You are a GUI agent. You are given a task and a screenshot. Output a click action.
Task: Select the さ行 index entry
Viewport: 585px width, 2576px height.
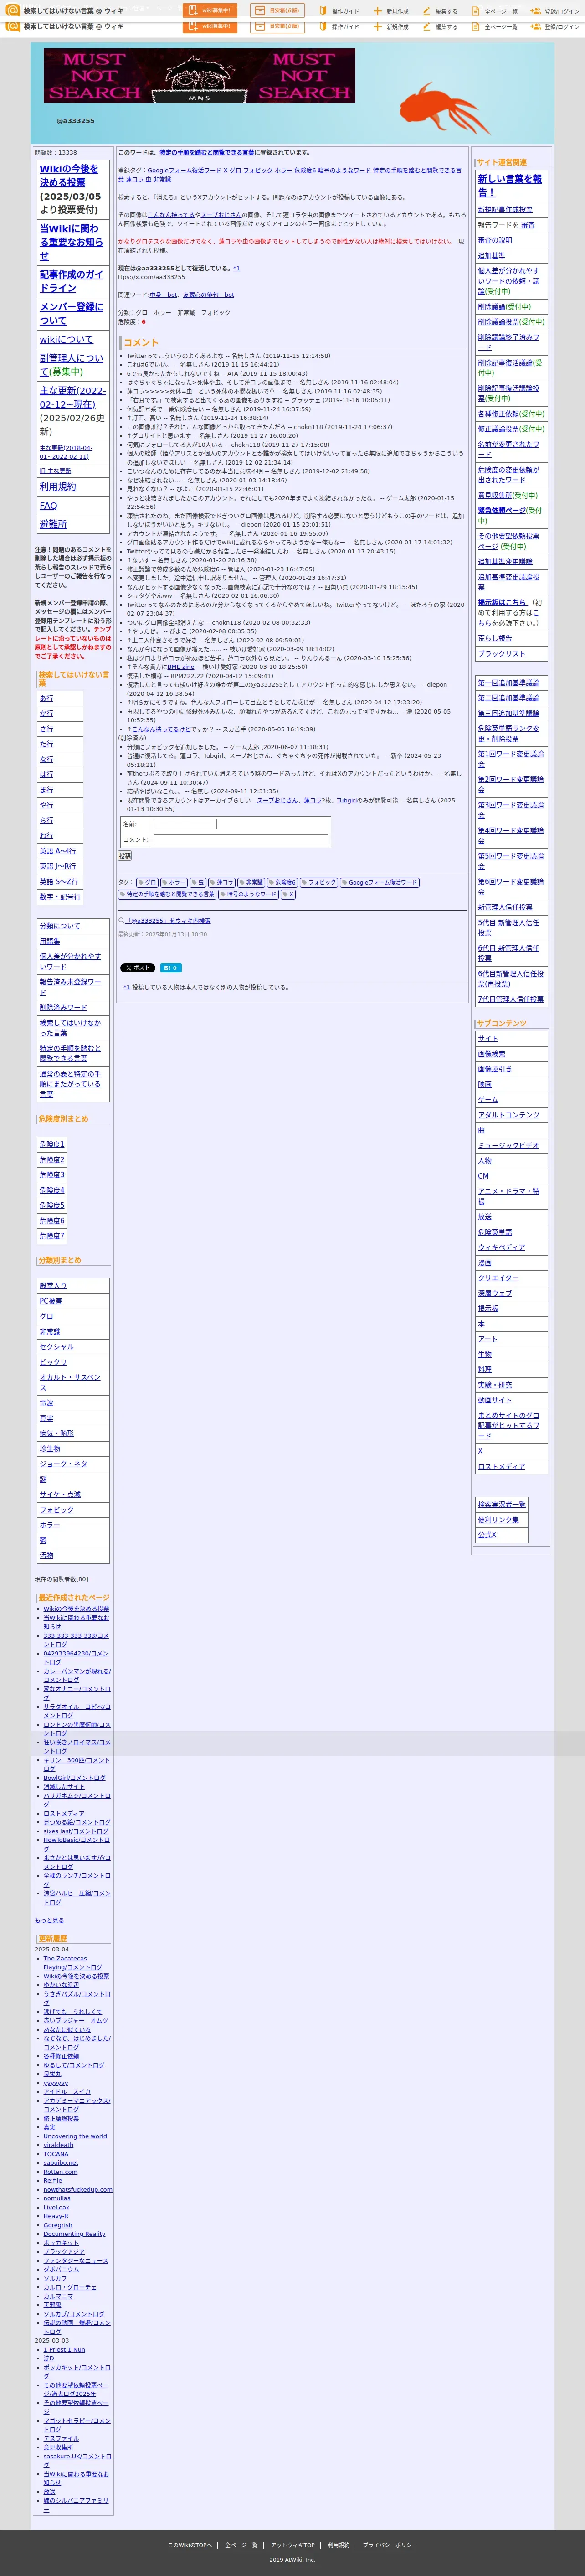46,729
